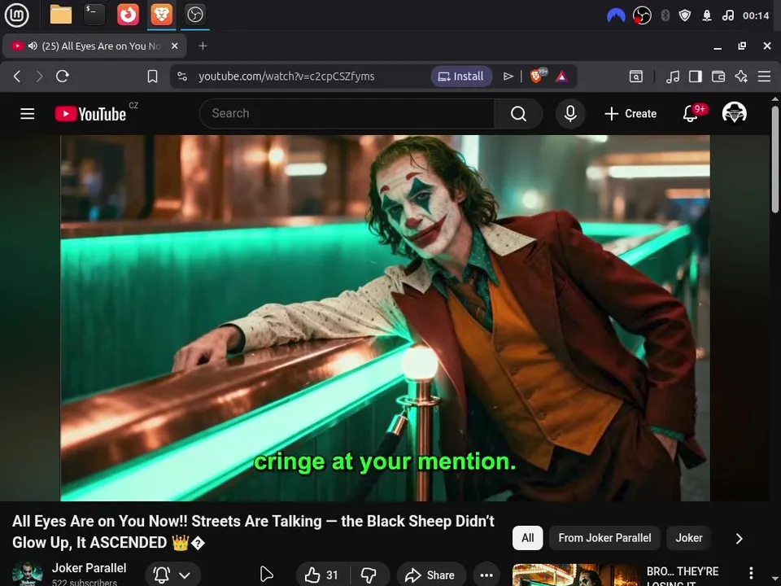
Task: Go to the YouTube home logo
Action: tap(90, 114)
